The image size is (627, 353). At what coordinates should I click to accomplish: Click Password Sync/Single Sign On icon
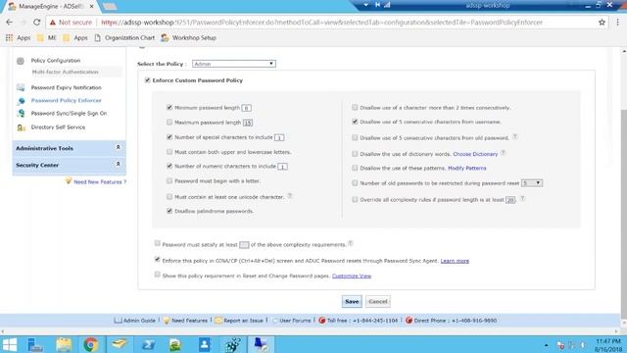pos(22,114)
